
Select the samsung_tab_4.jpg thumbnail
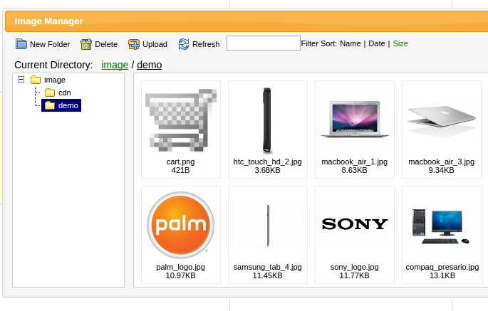tap(268, 225)
